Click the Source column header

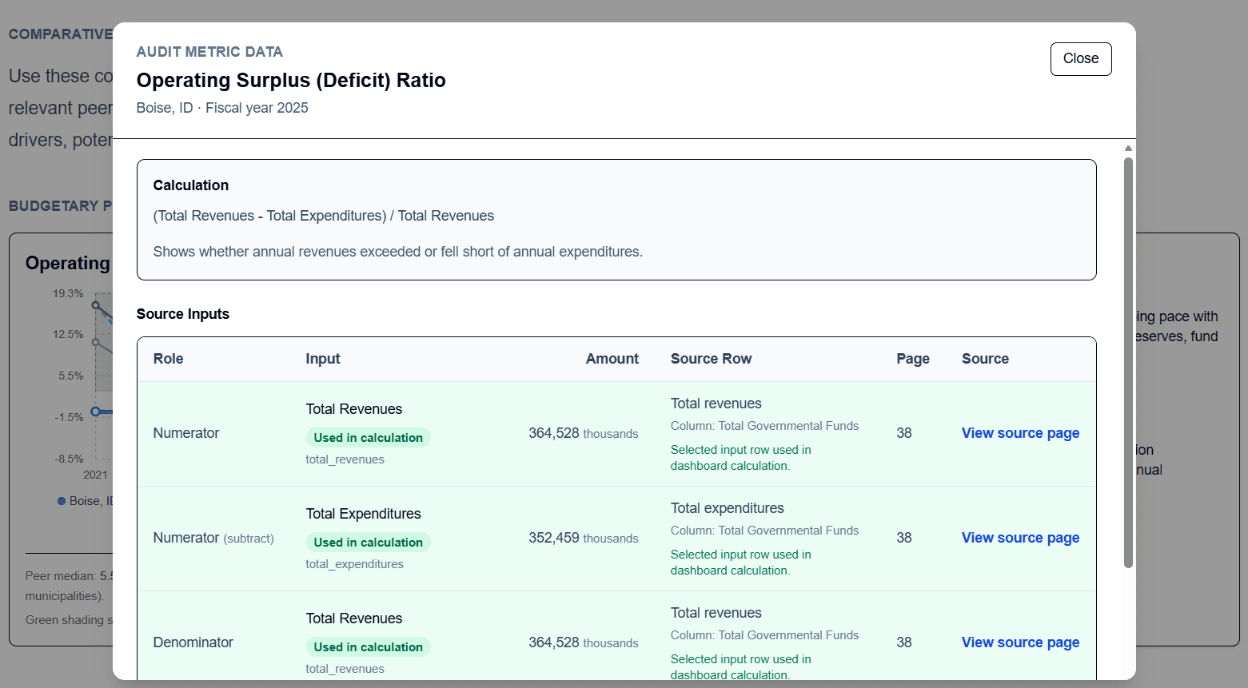[x=985, y=359]
